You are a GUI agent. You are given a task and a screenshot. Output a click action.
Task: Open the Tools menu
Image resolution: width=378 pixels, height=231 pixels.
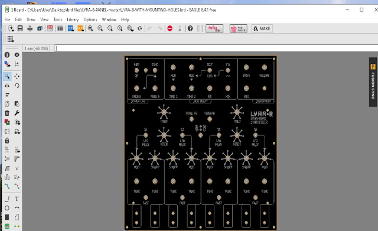point(58,19)
